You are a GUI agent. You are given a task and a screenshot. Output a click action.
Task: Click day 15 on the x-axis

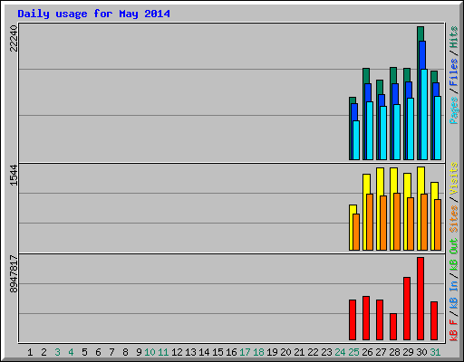tap(217, 352)
